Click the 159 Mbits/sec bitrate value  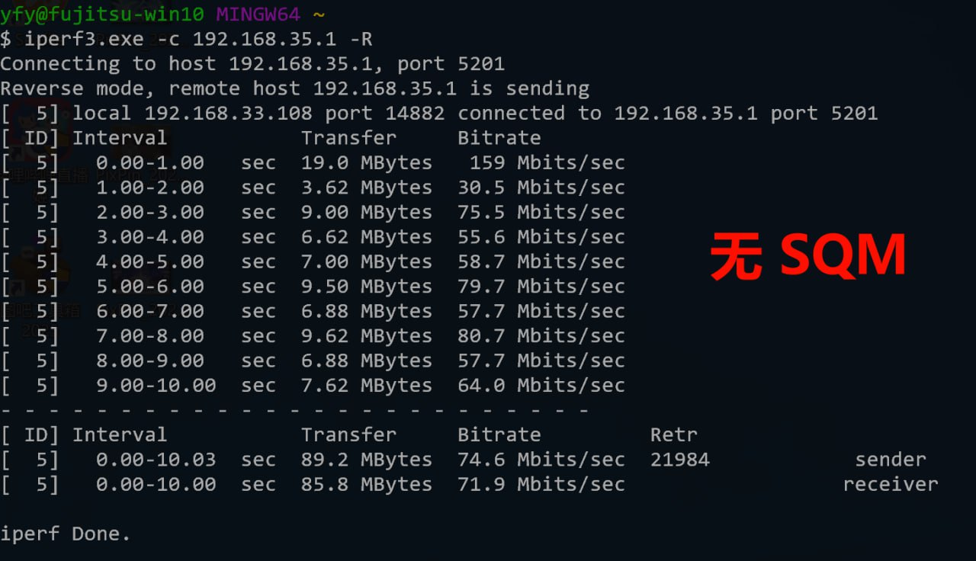pyautogui.click(x=541, y=163)
